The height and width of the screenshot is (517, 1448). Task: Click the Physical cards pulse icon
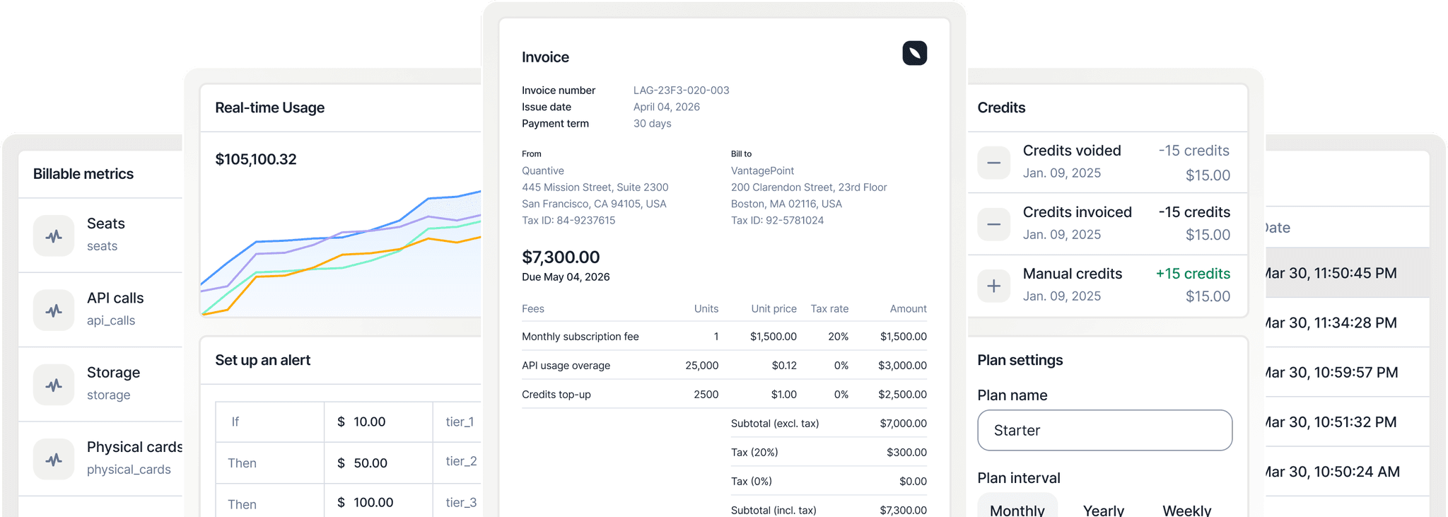coord(54,459)
